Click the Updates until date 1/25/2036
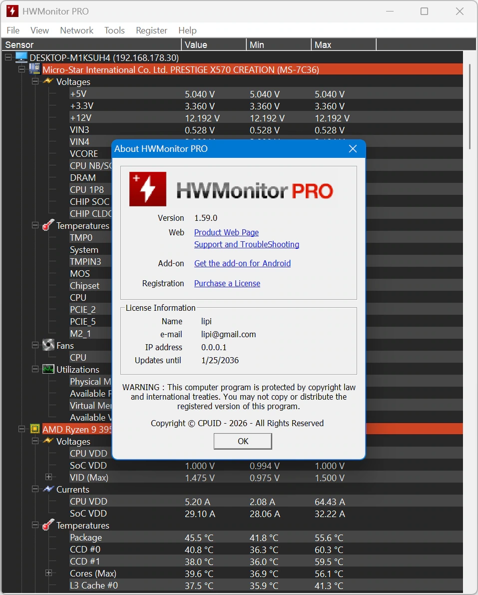Image resolution: width=478 pixels, height=595 pixels. point(220,360)
